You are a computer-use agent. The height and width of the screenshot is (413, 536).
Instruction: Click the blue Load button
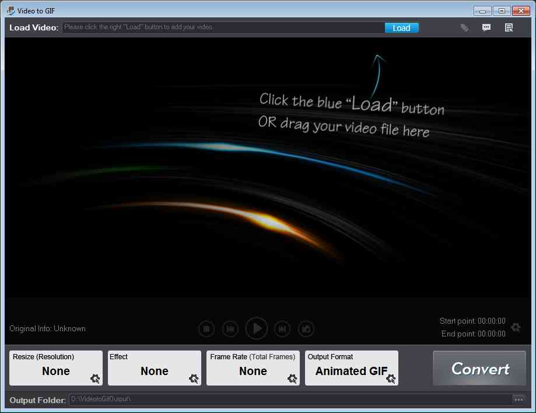click(x=401, y=27)
